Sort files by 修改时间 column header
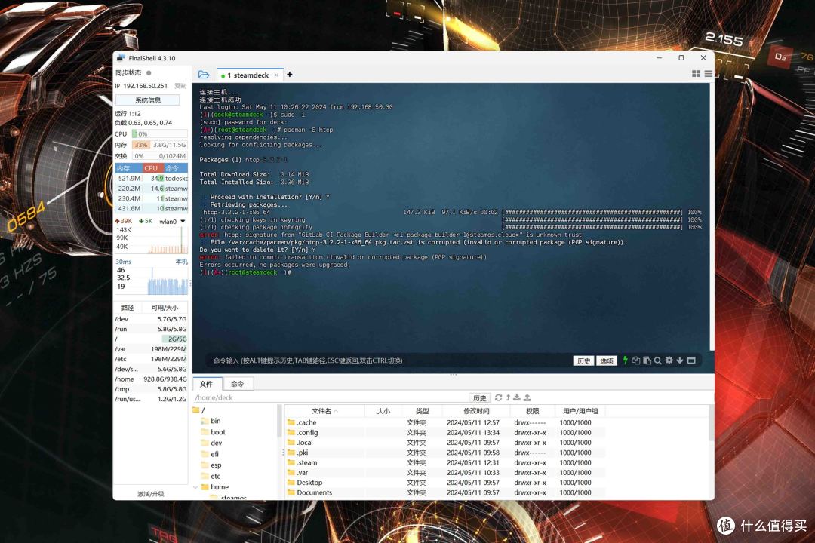The height and width of the screenshot is (543, 815). [x=476, y=411]
